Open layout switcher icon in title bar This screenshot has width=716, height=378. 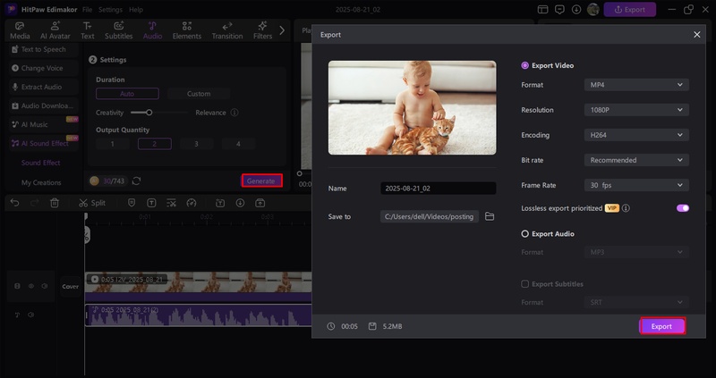[542, 10]
